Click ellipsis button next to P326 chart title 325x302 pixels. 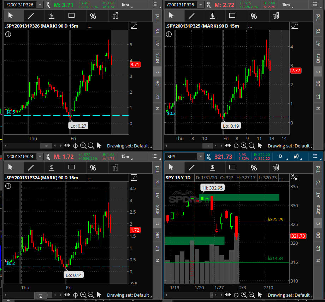[89, 26]
